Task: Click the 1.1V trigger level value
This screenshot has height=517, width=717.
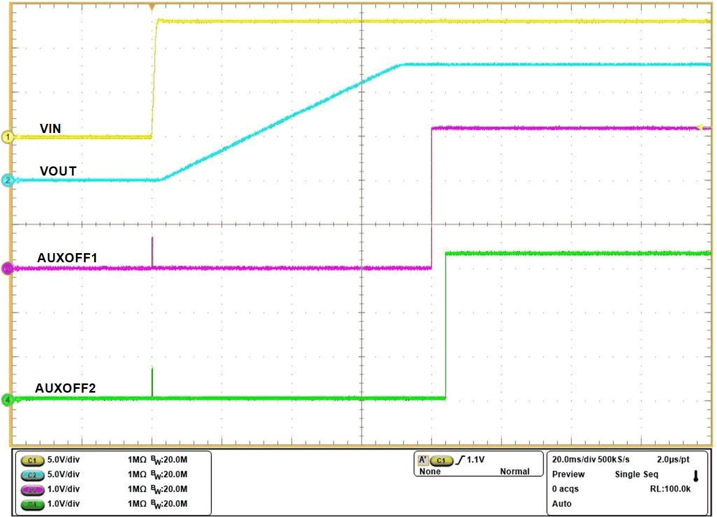Action: pos(475,460)
